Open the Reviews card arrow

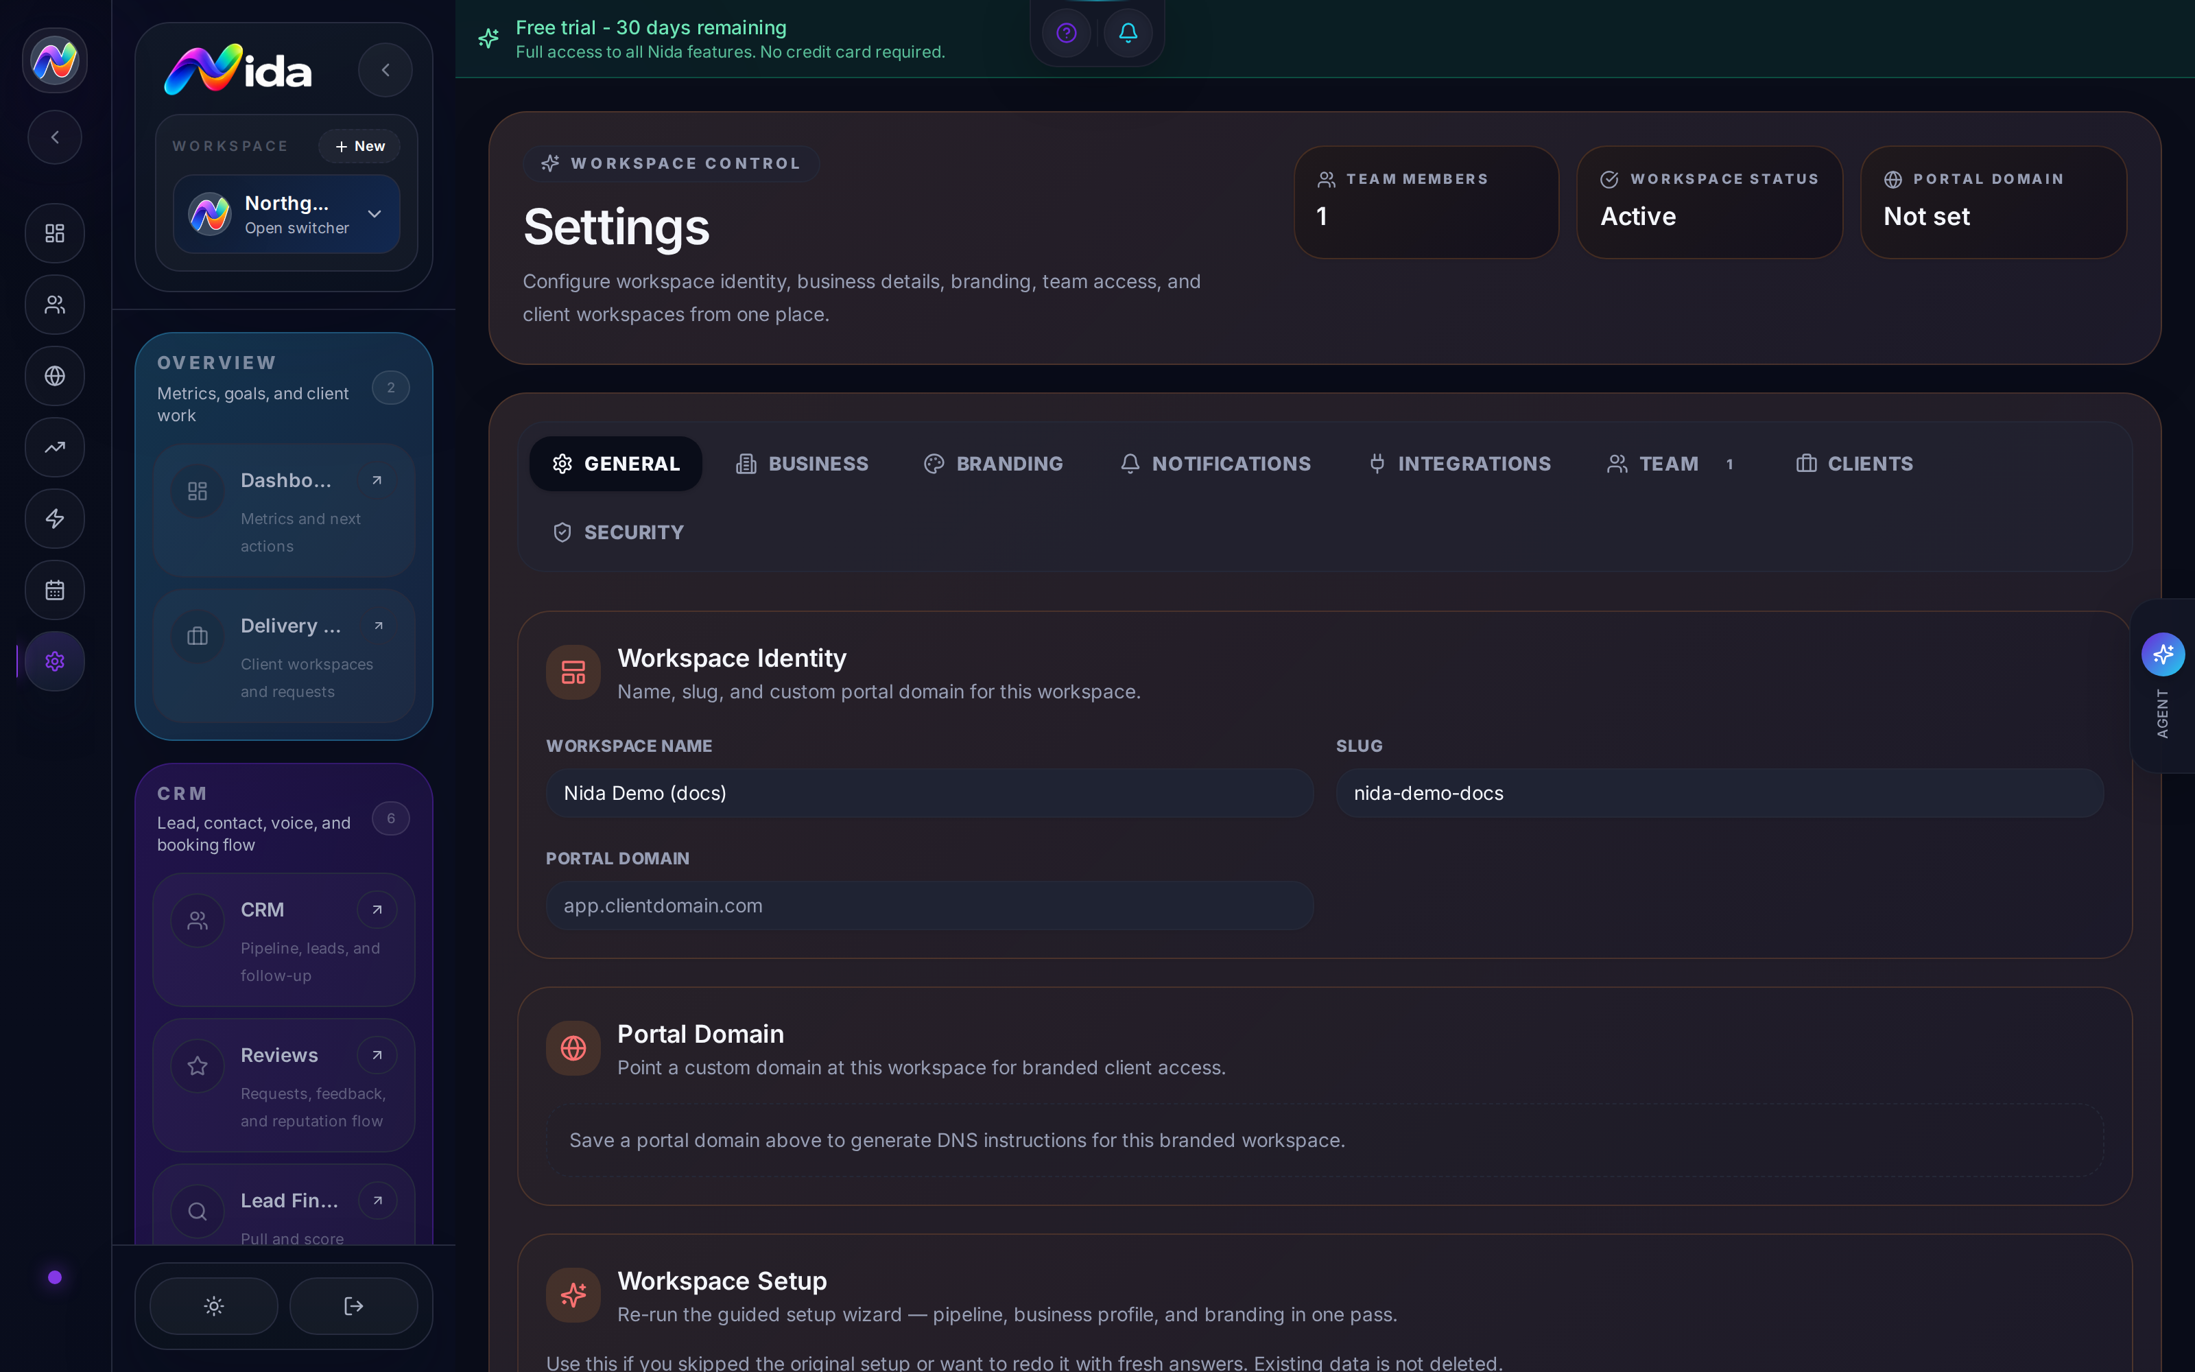pos(377,1055)
